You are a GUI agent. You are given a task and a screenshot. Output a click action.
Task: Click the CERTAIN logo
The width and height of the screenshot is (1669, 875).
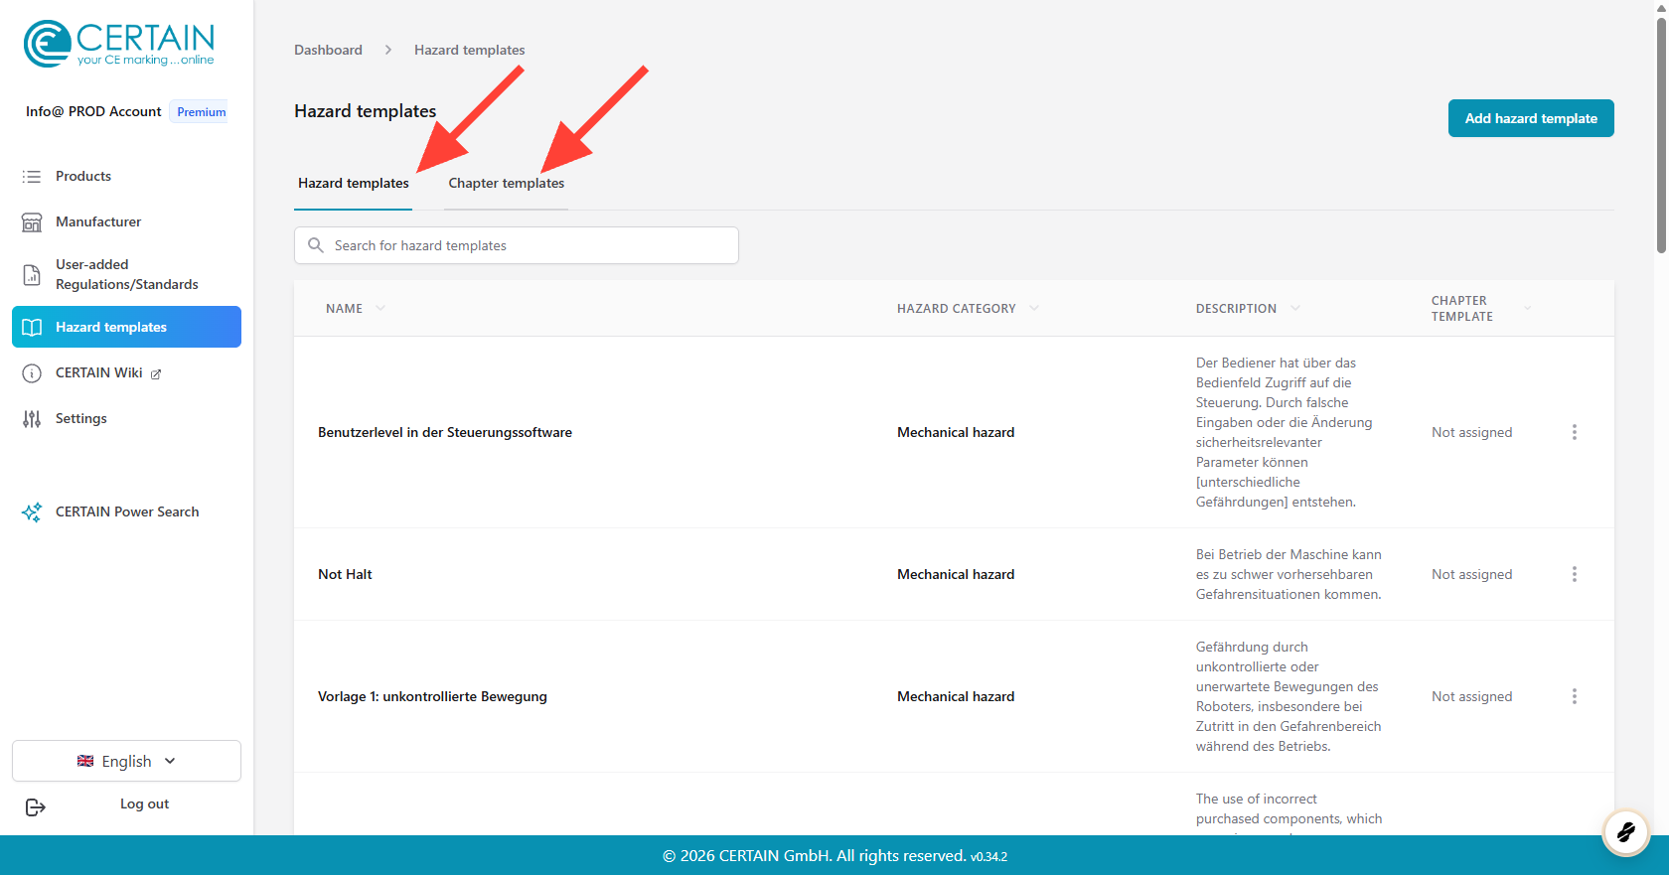[119, 44]
